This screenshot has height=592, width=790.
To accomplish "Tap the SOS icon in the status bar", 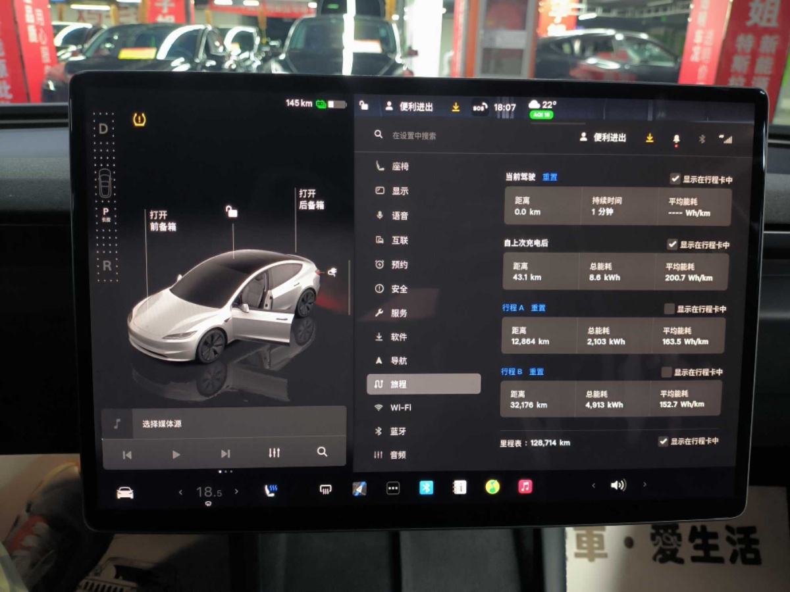I will pyautogui.click(x=480, y=107).
